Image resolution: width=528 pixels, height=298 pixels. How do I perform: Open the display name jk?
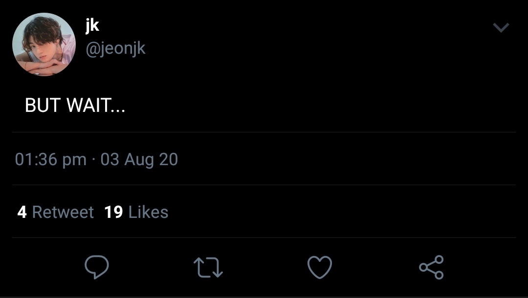point(92,26)
